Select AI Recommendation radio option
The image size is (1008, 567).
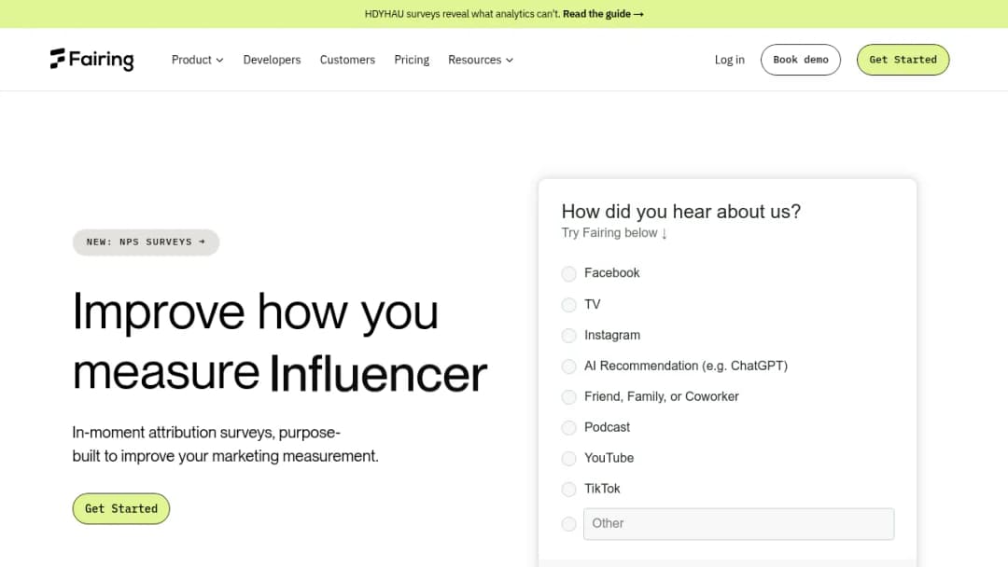tap(569, 366)
